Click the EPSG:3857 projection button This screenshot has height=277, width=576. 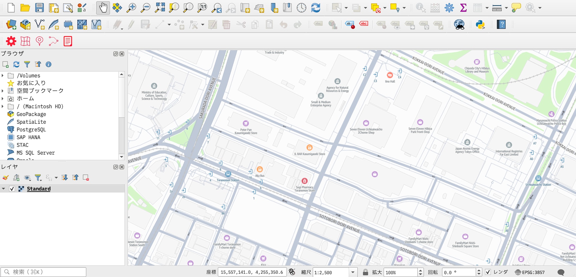530,272
